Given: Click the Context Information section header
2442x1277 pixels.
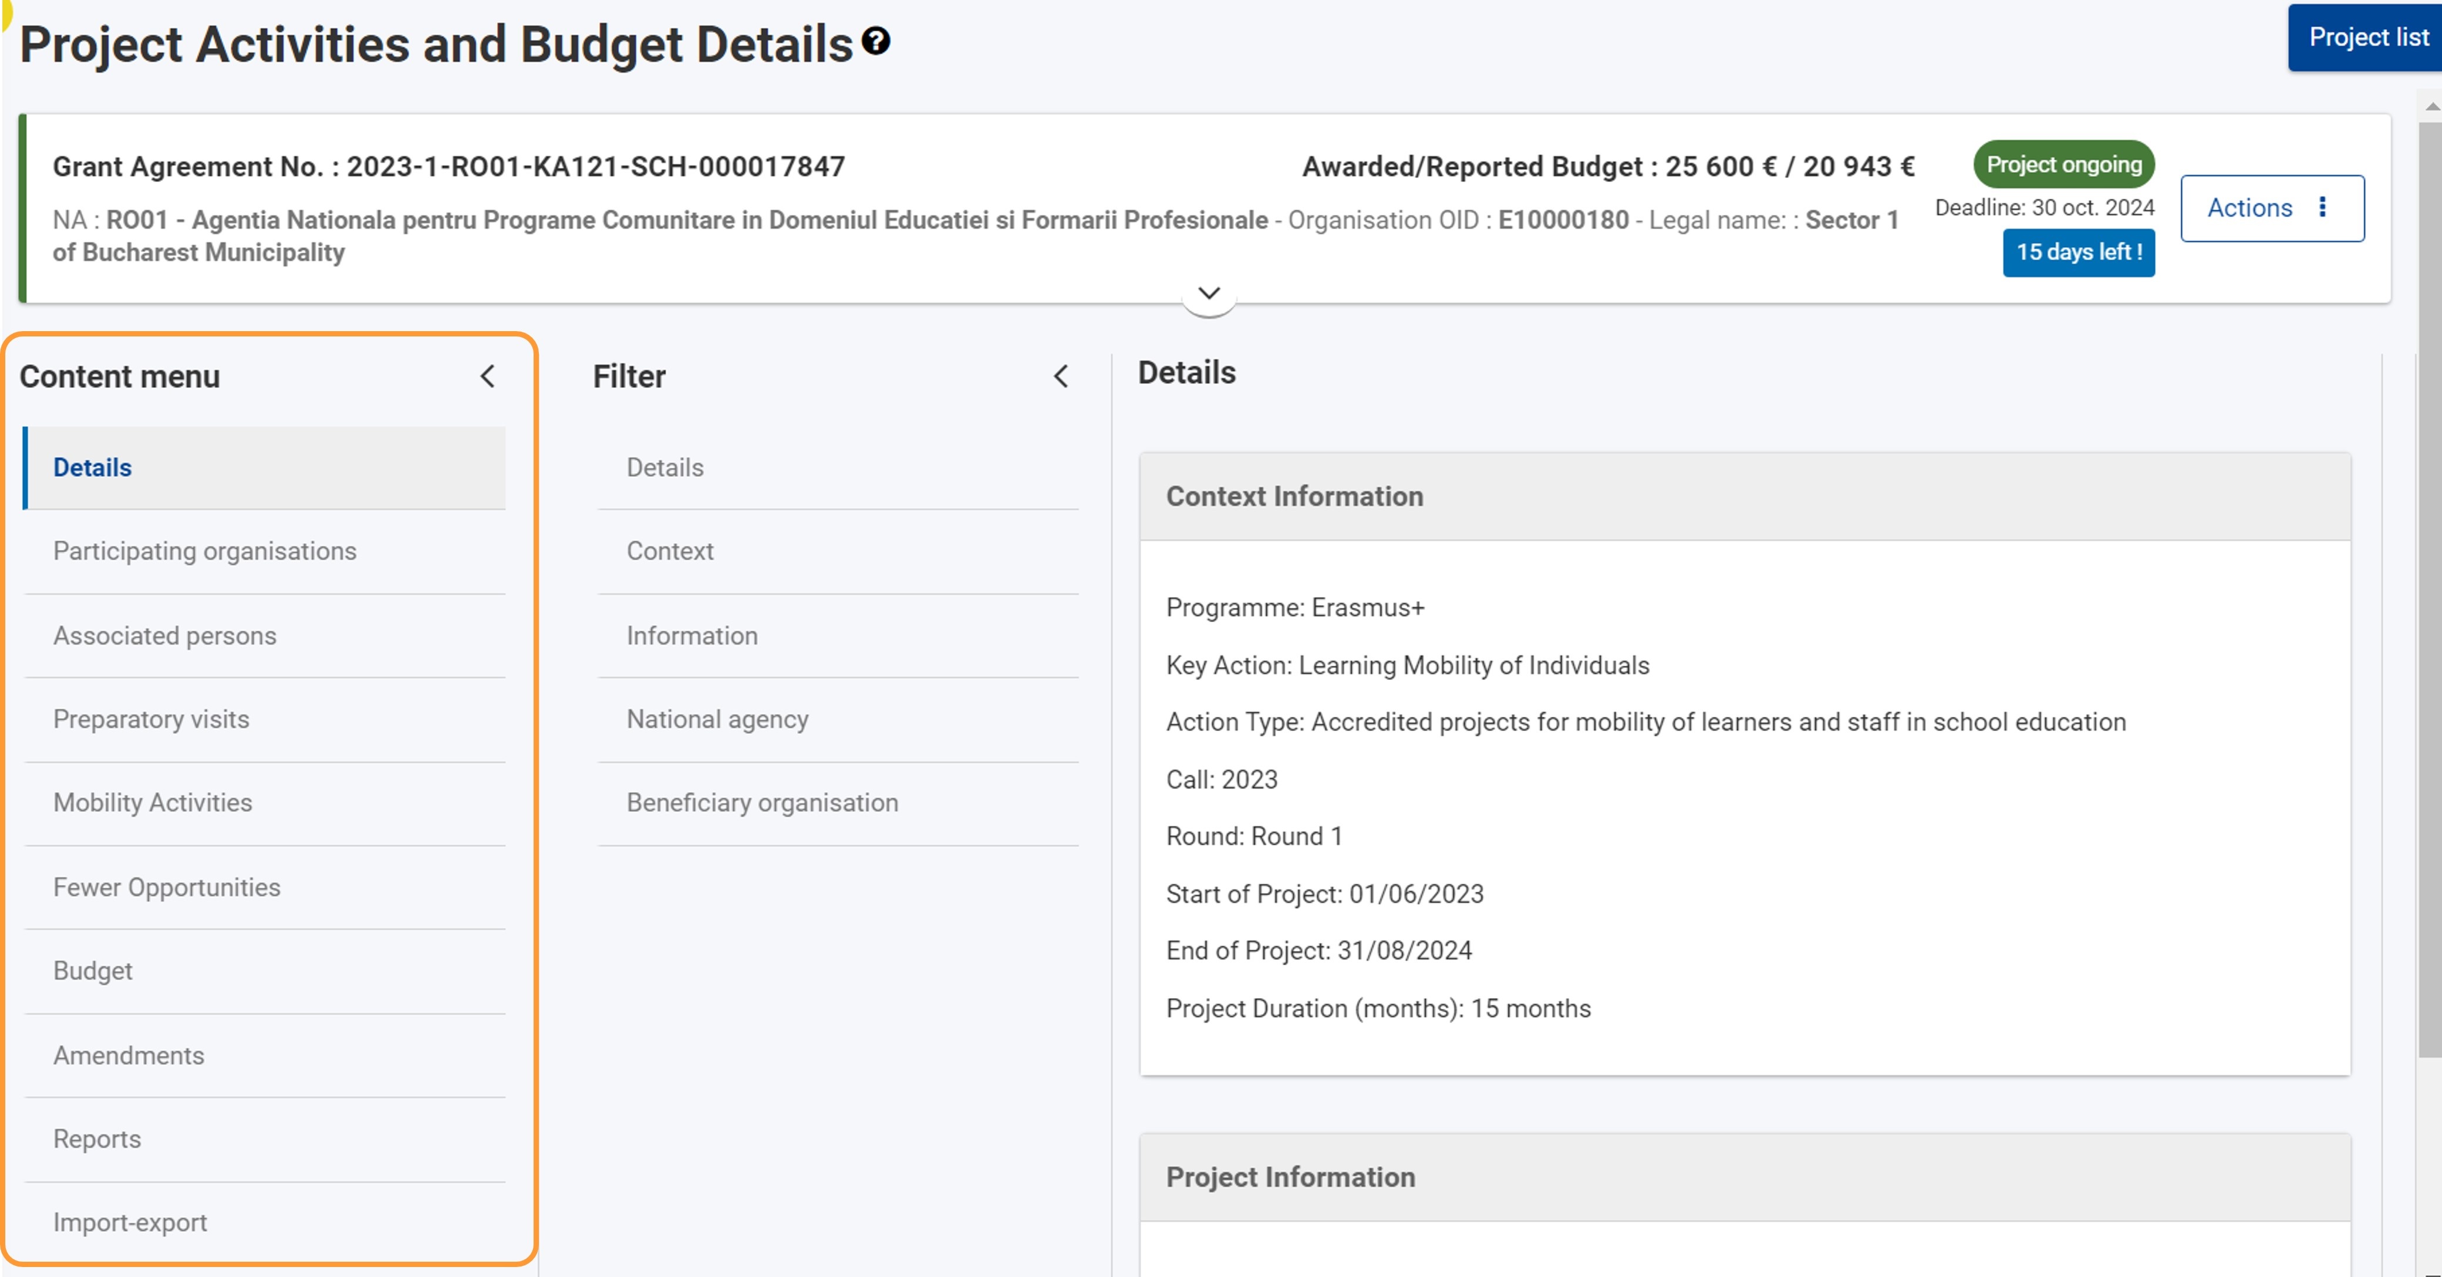Looking at the screenshot, I should [1744, 496].
